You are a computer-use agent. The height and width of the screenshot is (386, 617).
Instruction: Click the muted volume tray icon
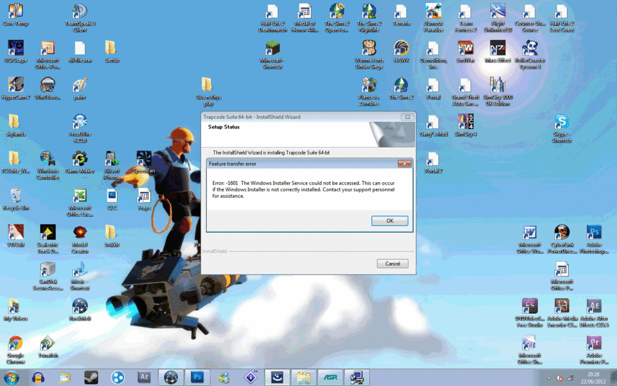click(x=560, y=378)
